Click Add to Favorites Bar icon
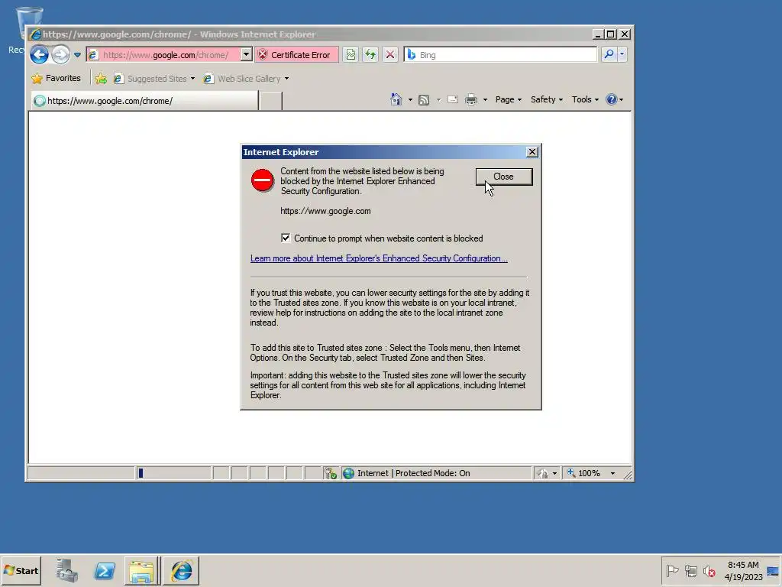Image resolution: width=782 pixels, height=587 pixels. pyautogui.click(x=101, y=79)
